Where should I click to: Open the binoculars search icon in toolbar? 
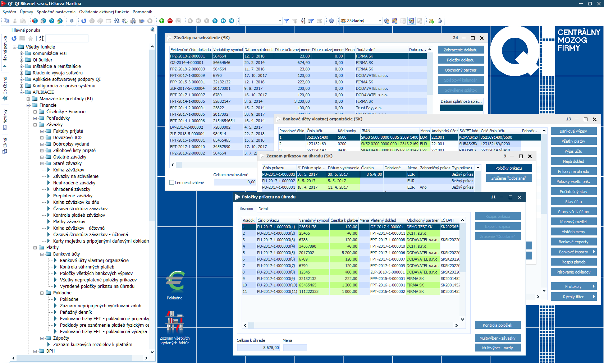click(x=116, y=21)
